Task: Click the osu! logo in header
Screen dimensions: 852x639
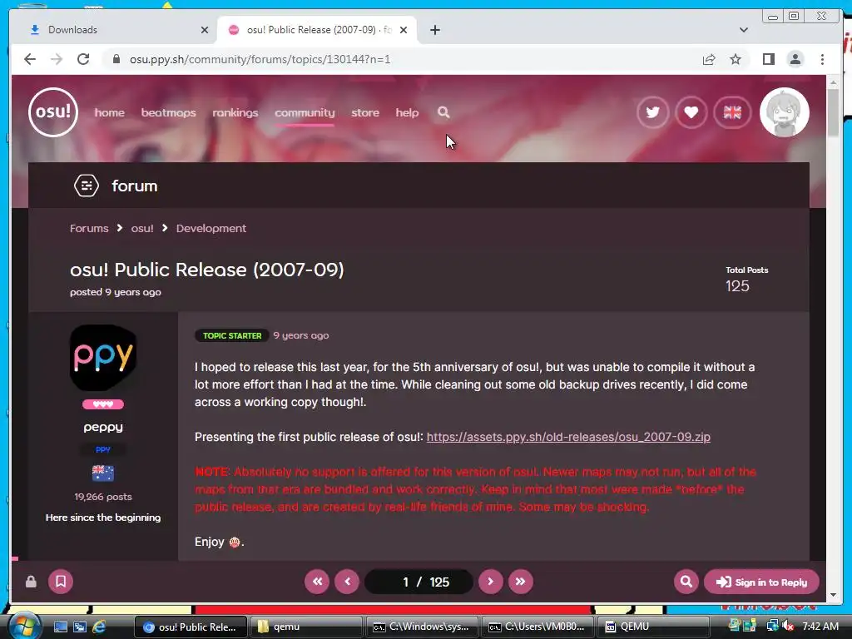Action: 53,112
